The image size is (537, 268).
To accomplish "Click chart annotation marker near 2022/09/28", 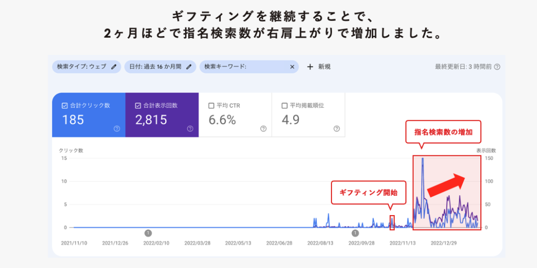I will [x=355, y=233].
